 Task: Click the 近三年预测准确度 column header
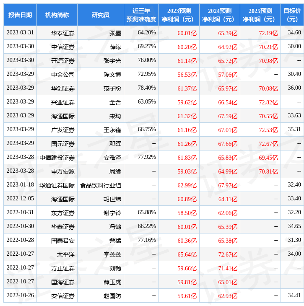point(141,15)
